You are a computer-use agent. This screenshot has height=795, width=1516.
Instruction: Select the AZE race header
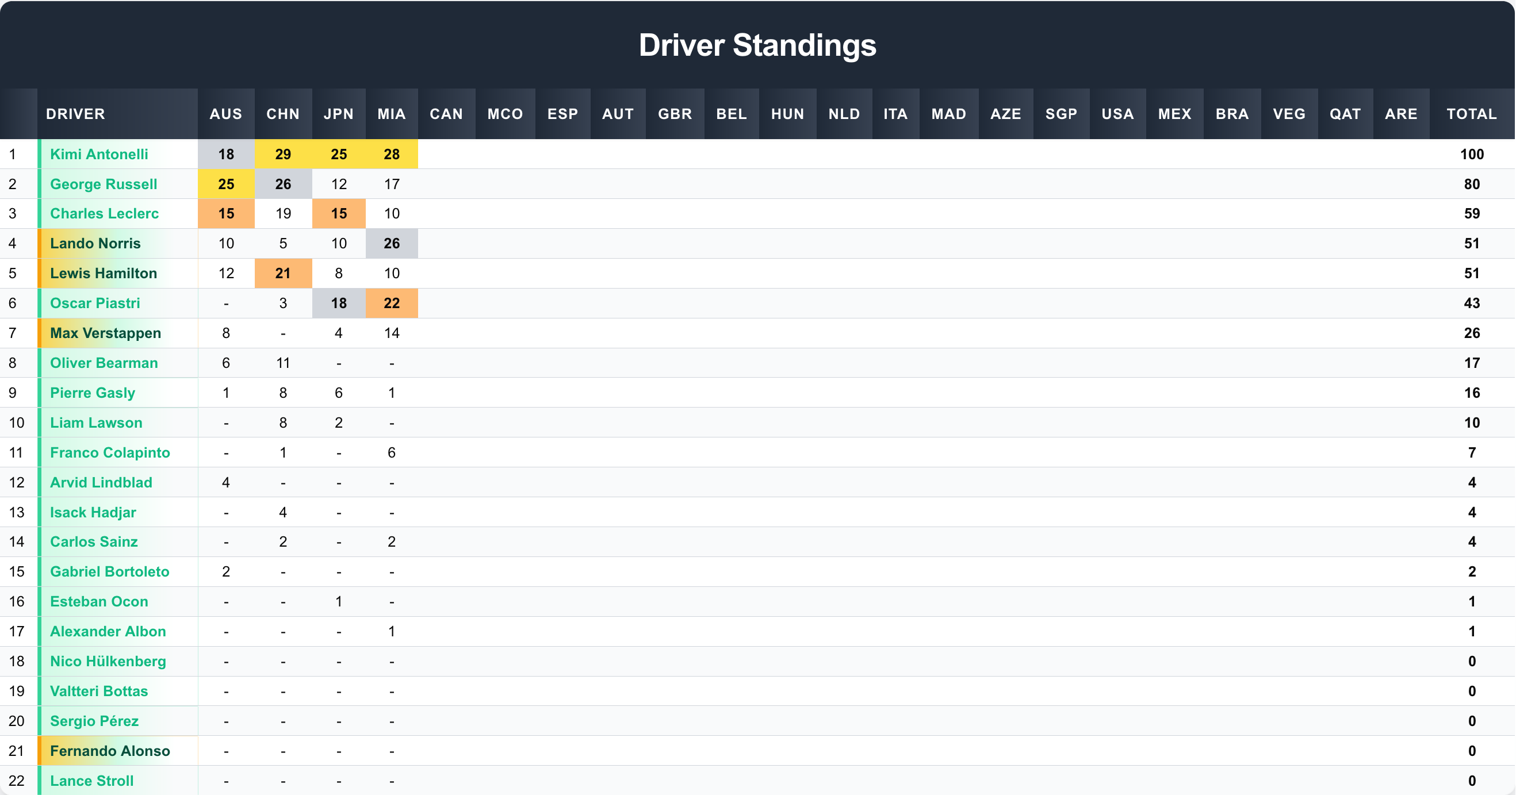[x=1006, y=114]
